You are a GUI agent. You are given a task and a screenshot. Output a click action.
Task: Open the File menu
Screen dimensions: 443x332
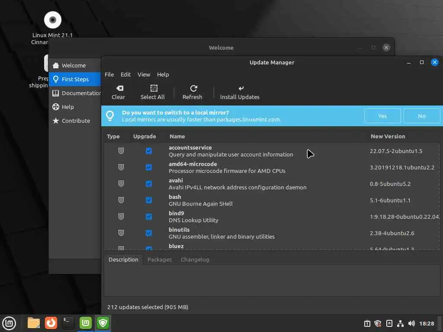pyautogui.click(x=109, y=74)
